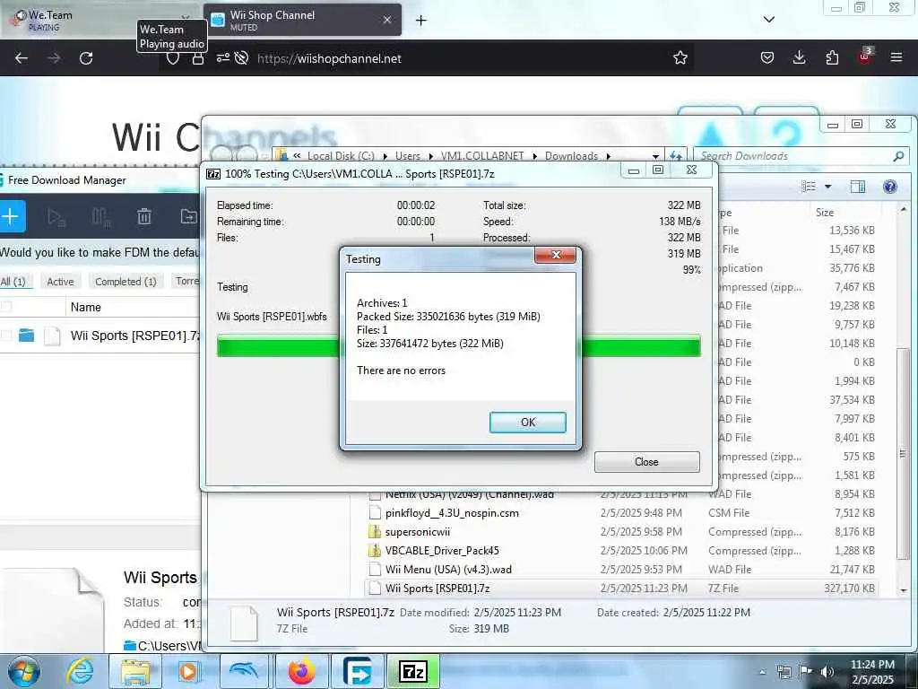Viewport: 918px width, 689px height.
Task: List all tabs dropdown arrow
Action: (768, 20)
